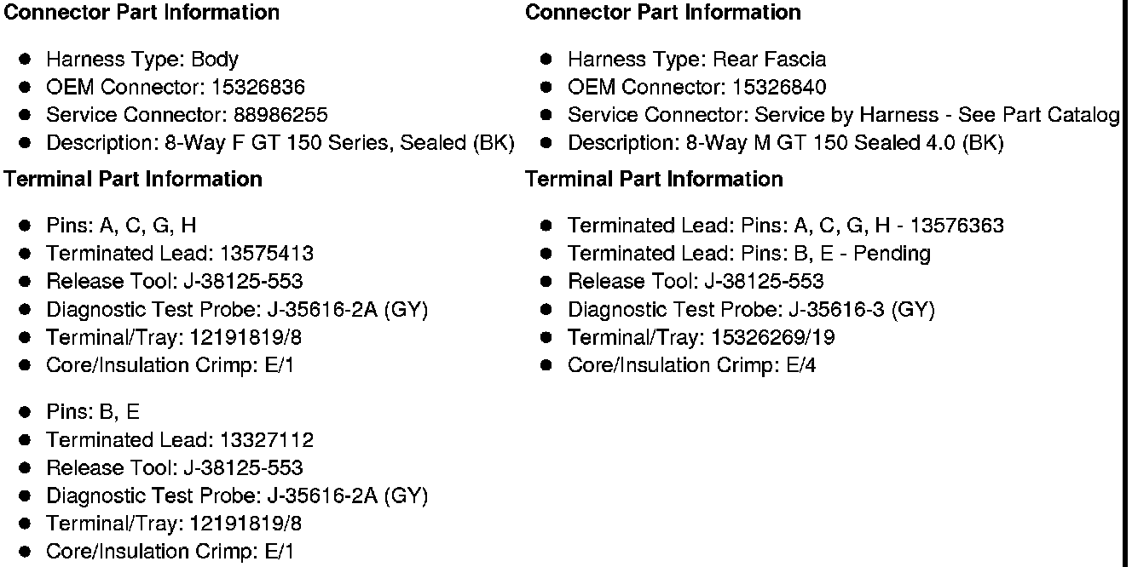1132x567 pixels.
Task: Select the 8-Way F GT 150 Series description
Action: point(280,143)
